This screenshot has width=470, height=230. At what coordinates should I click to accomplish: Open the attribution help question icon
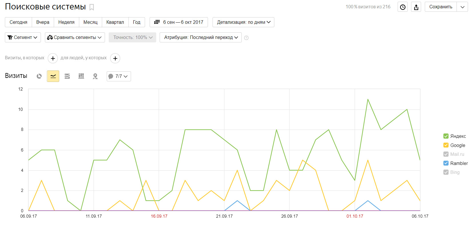pyautogui.click(x=246, y=38)
